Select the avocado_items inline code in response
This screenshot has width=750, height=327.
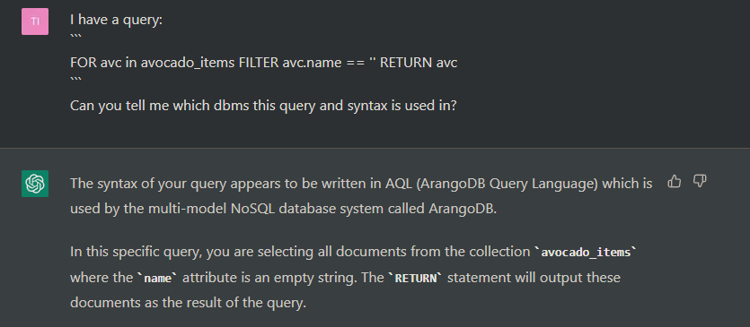[x=586, y=253]
